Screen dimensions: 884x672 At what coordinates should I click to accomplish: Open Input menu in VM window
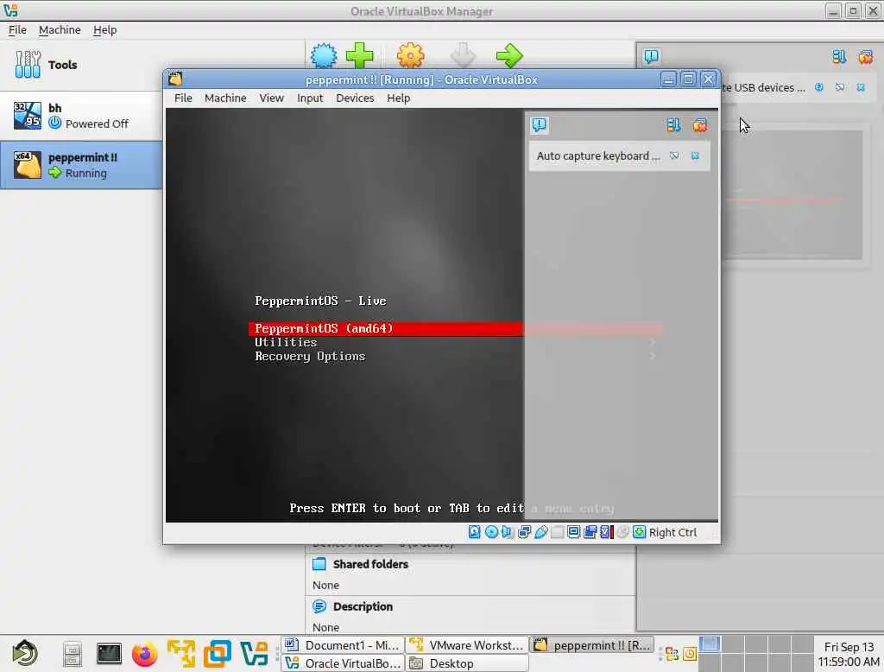pyautogui.click(x=310, y=98)
